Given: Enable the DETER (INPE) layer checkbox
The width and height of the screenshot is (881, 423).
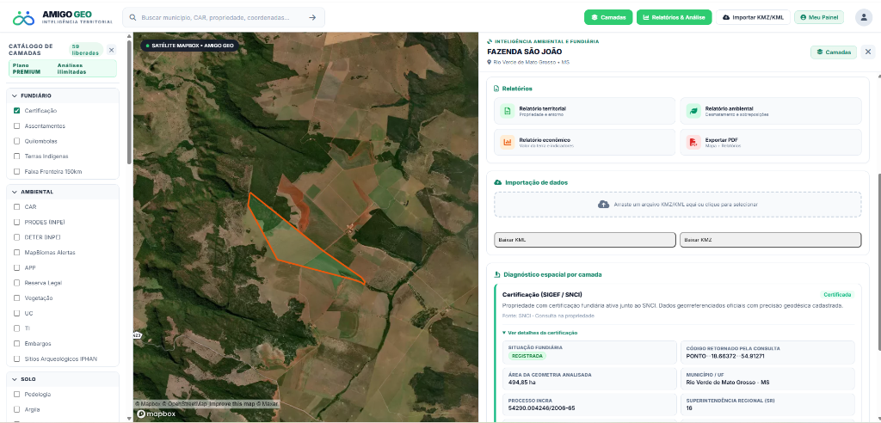Looking at the screenshot, I should click(x=17, y=237).
